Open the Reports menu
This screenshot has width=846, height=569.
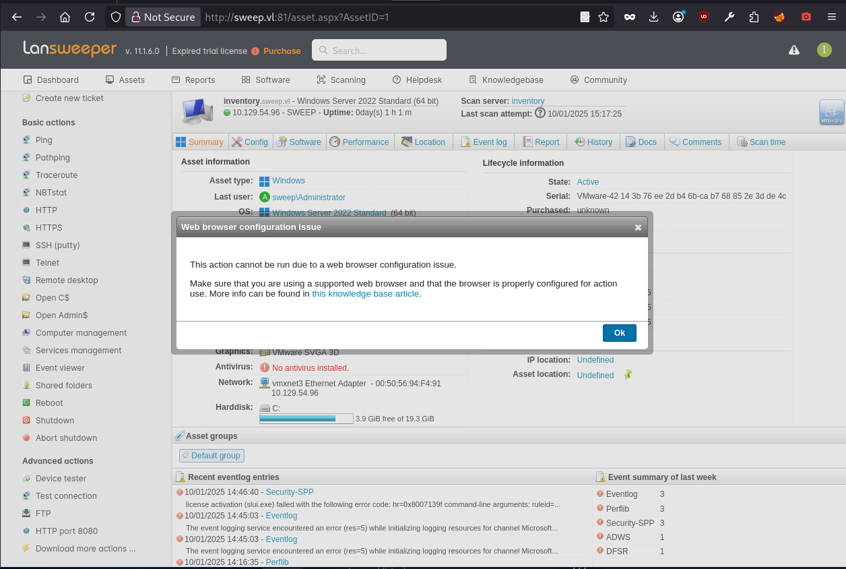(193, 80)
